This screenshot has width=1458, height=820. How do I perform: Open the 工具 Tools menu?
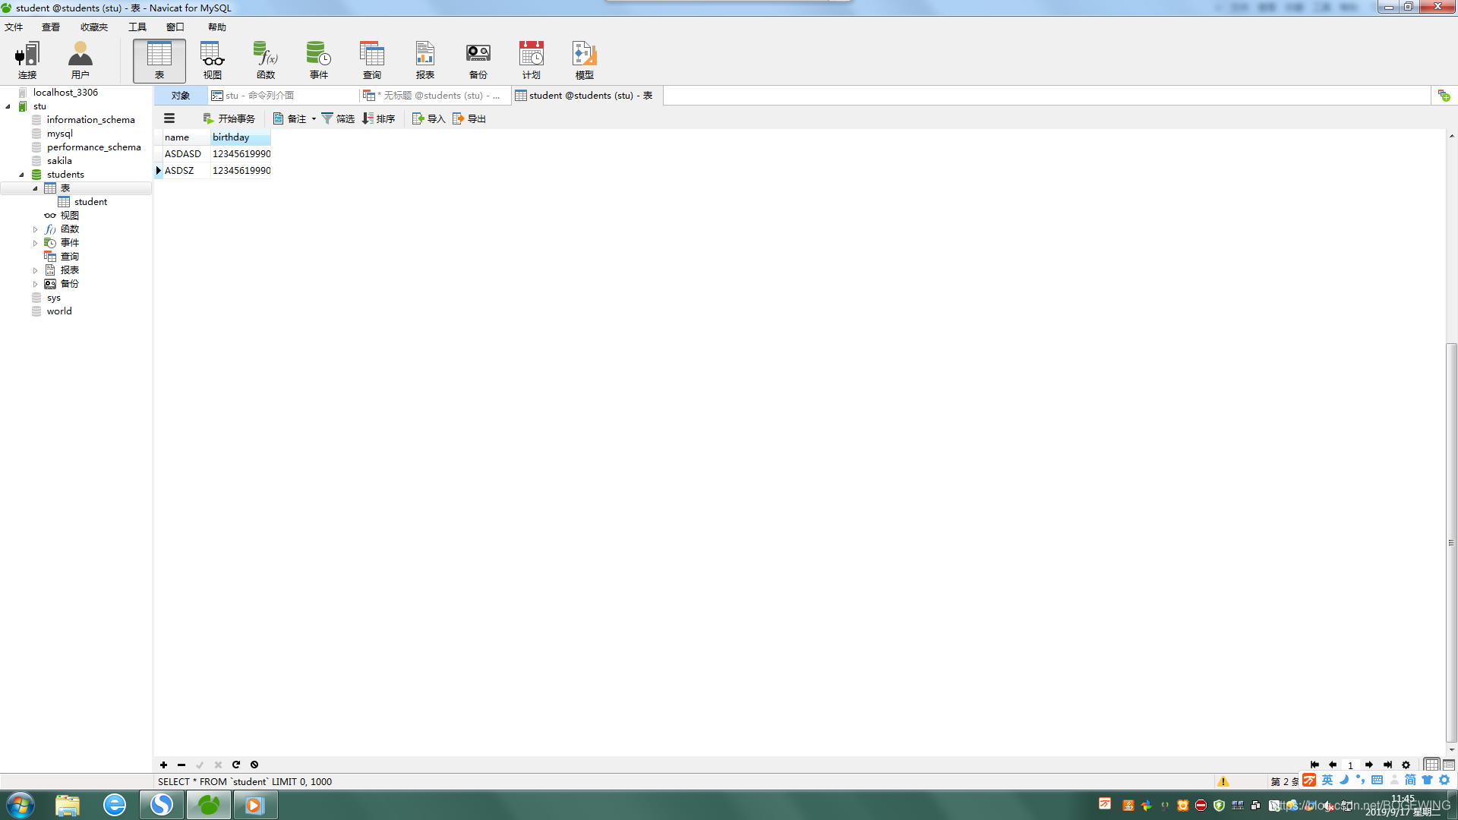click(x=137, y=27)
